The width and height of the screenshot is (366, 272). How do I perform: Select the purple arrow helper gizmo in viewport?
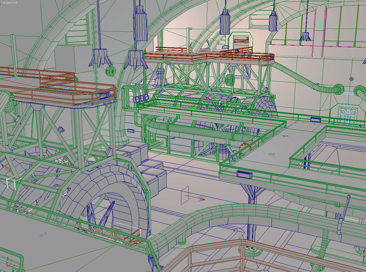(x=193, y=195)
